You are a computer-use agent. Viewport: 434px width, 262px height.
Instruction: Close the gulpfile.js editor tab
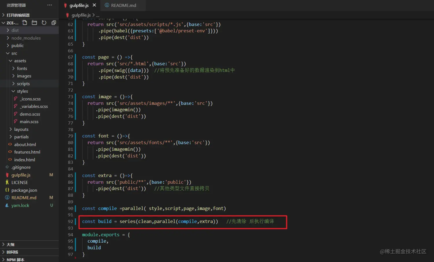click(94, 5)
